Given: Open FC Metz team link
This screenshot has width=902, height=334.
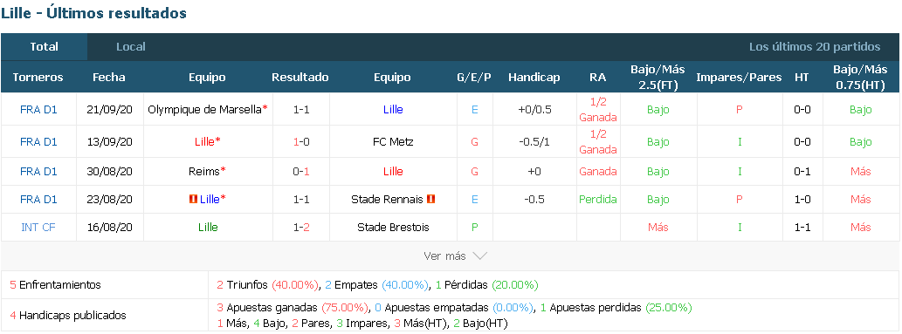Looking at the screenshot, I should (392, 141).
